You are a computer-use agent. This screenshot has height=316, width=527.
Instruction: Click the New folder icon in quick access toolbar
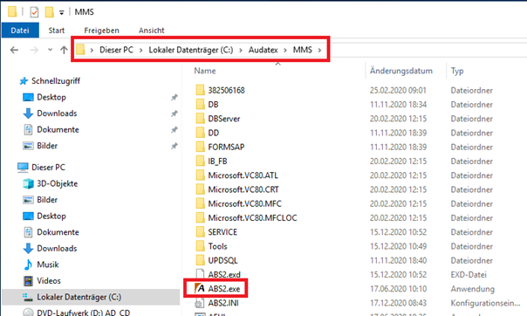pyautogui.click(x=50, y=12)
